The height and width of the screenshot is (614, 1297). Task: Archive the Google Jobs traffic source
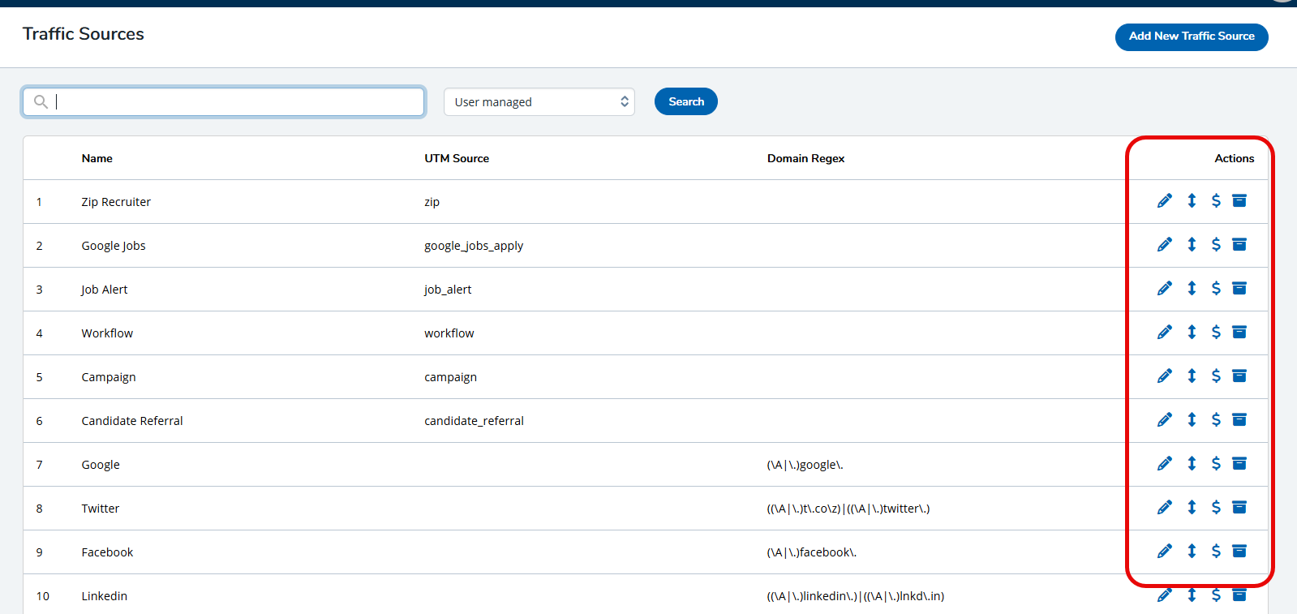coord(1239,244)
